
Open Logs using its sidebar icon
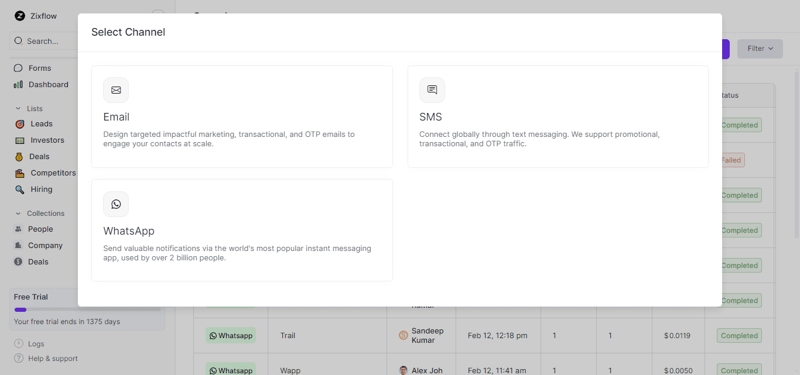[x=18, y=343]
